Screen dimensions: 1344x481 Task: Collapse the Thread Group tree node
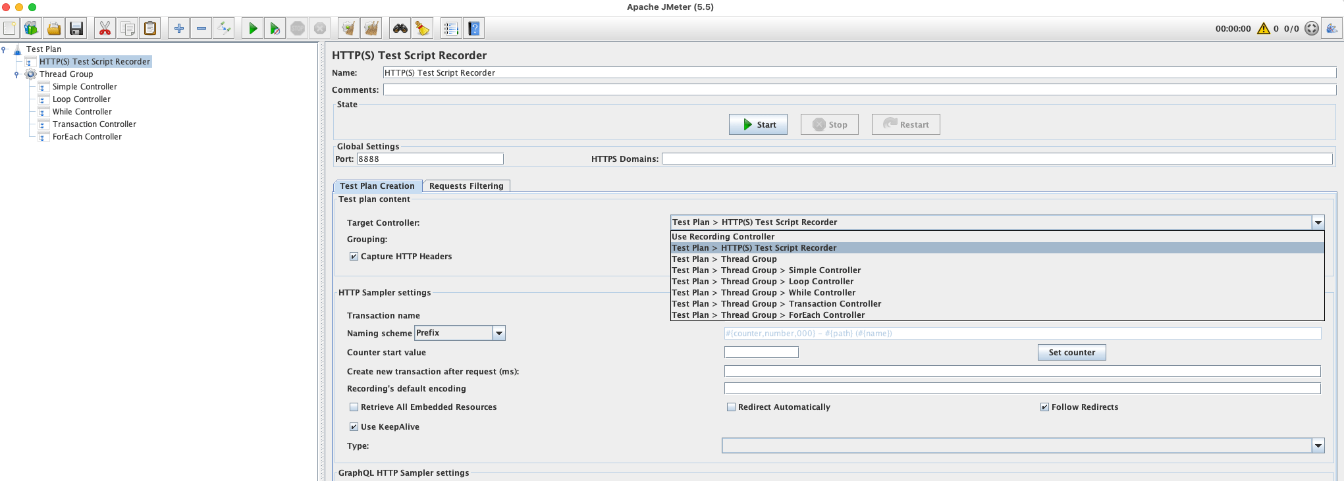[x=16, y=74]
